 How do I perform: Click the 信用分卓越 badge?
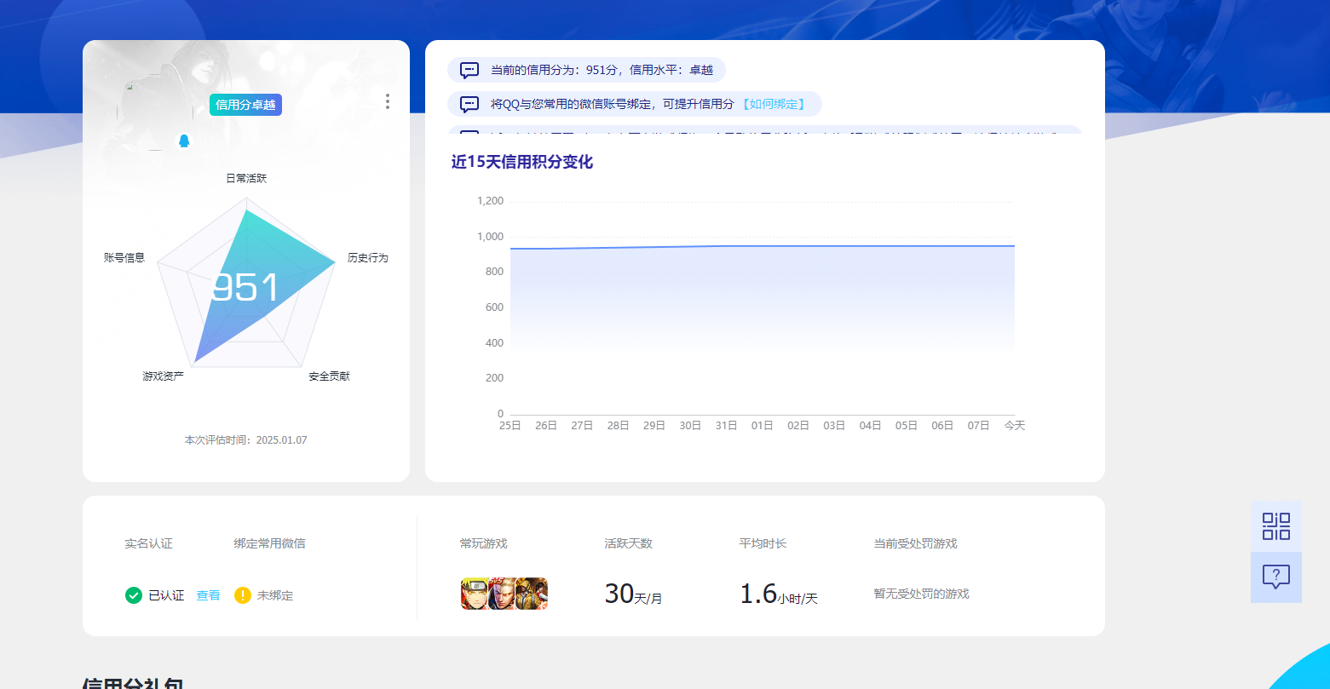[x=245, y=105]
